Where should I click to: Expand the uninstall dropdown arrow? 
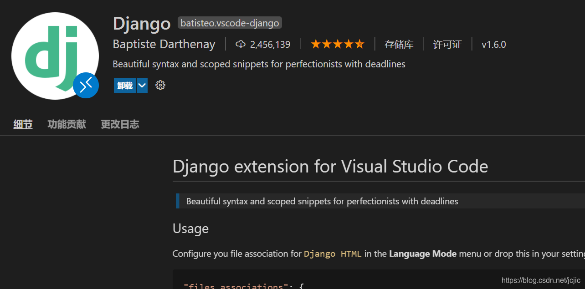tap(142, 85)
